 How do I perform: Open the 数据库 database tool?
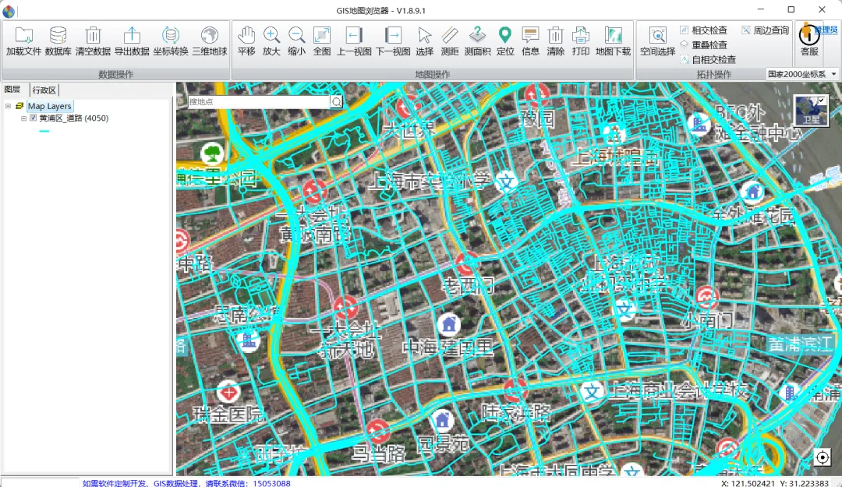point(58,36)
